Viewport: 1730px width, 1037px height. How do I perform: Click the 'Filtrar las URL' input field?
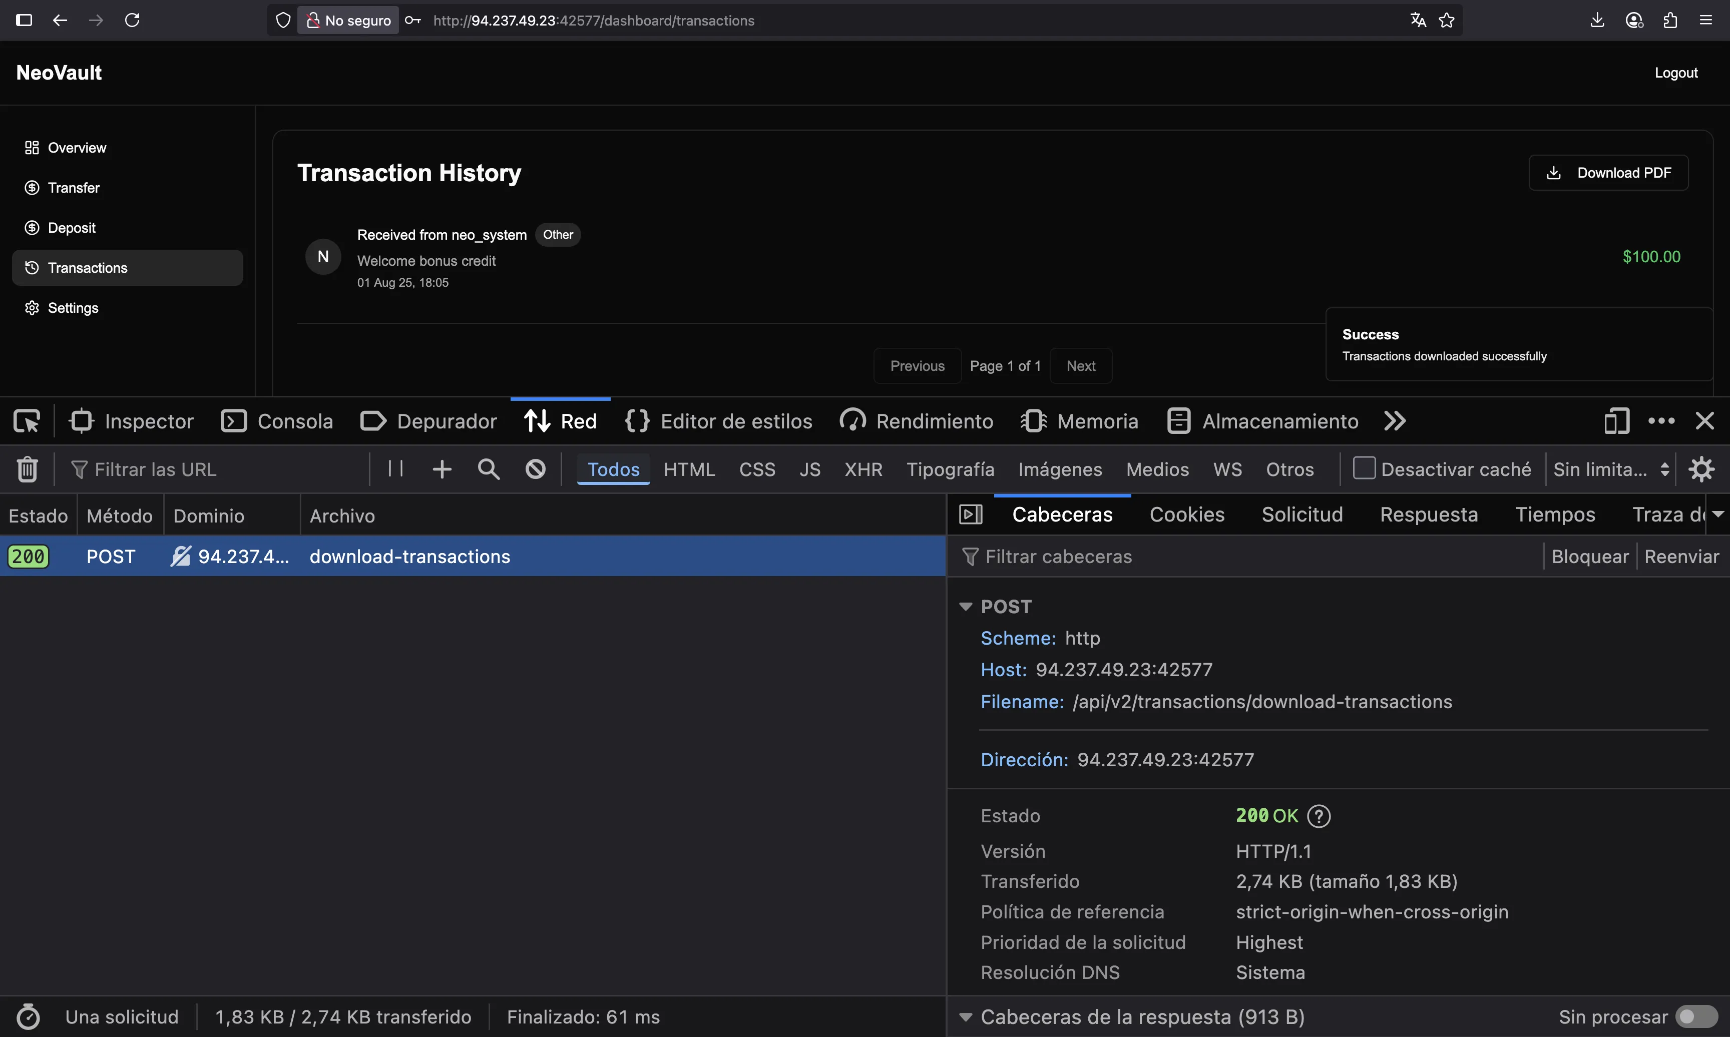tap(217, 469)
